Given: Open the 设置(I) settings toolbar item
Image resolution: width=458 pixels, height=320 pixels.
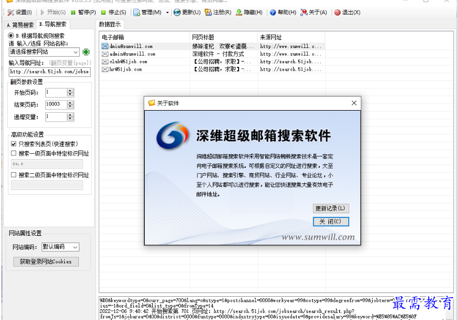Looking at the screenshot, I should point(19,12).
